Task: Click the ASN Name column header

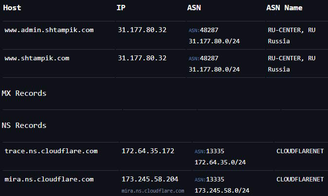Action: [x=284, y=8]
